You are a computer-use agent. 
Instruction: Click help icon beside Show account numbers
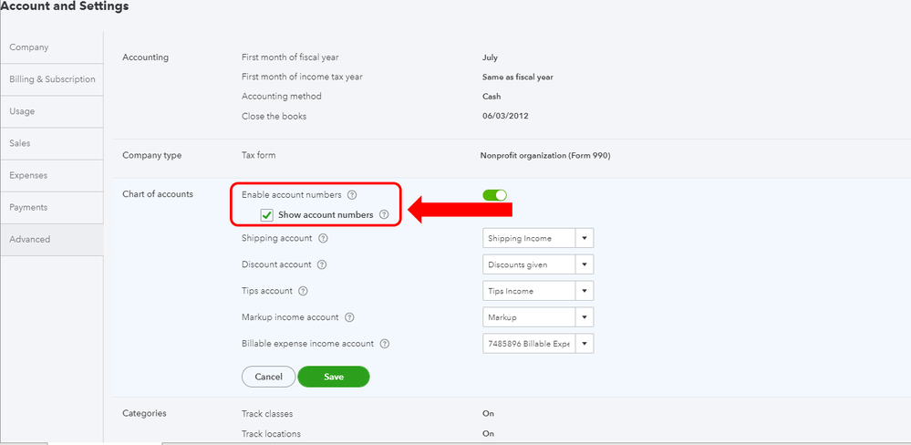(x=384, y=215)
